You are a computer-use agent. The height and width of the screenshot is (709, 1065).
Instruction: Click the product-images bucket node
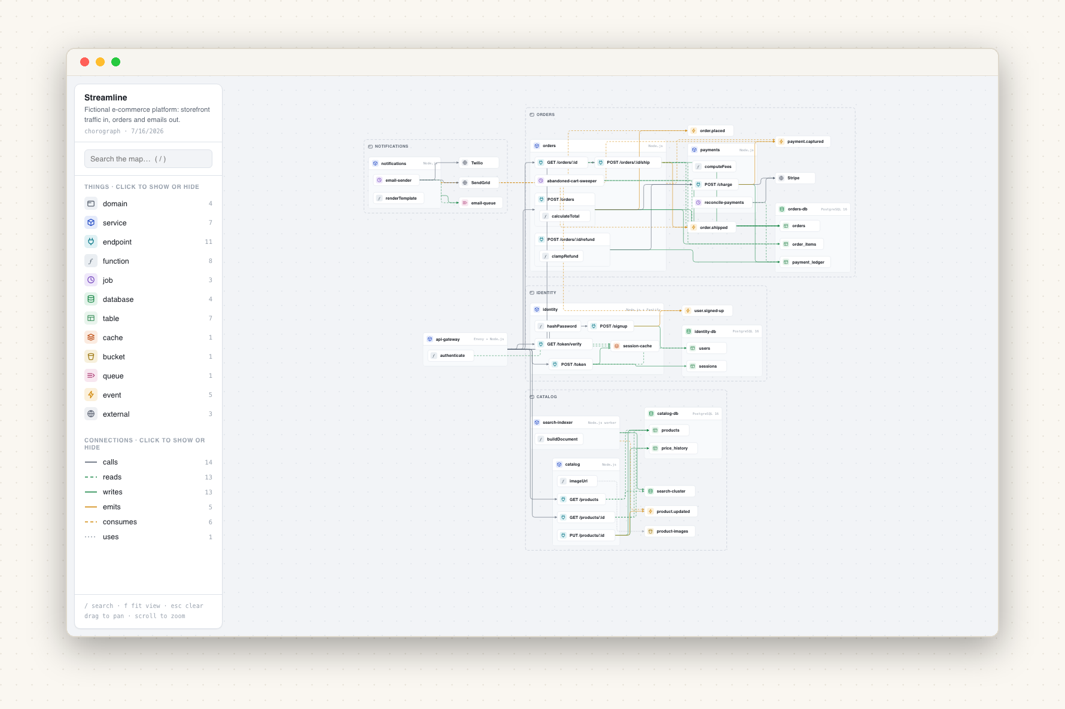[x=670, y=531]
